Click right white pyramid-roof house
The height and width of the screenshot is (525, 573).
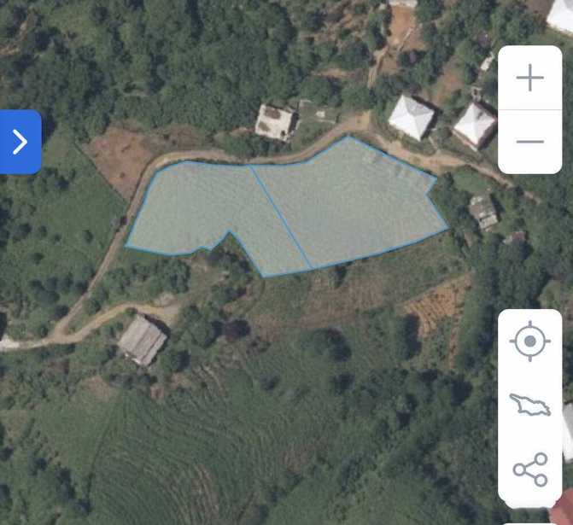[475, 125]
